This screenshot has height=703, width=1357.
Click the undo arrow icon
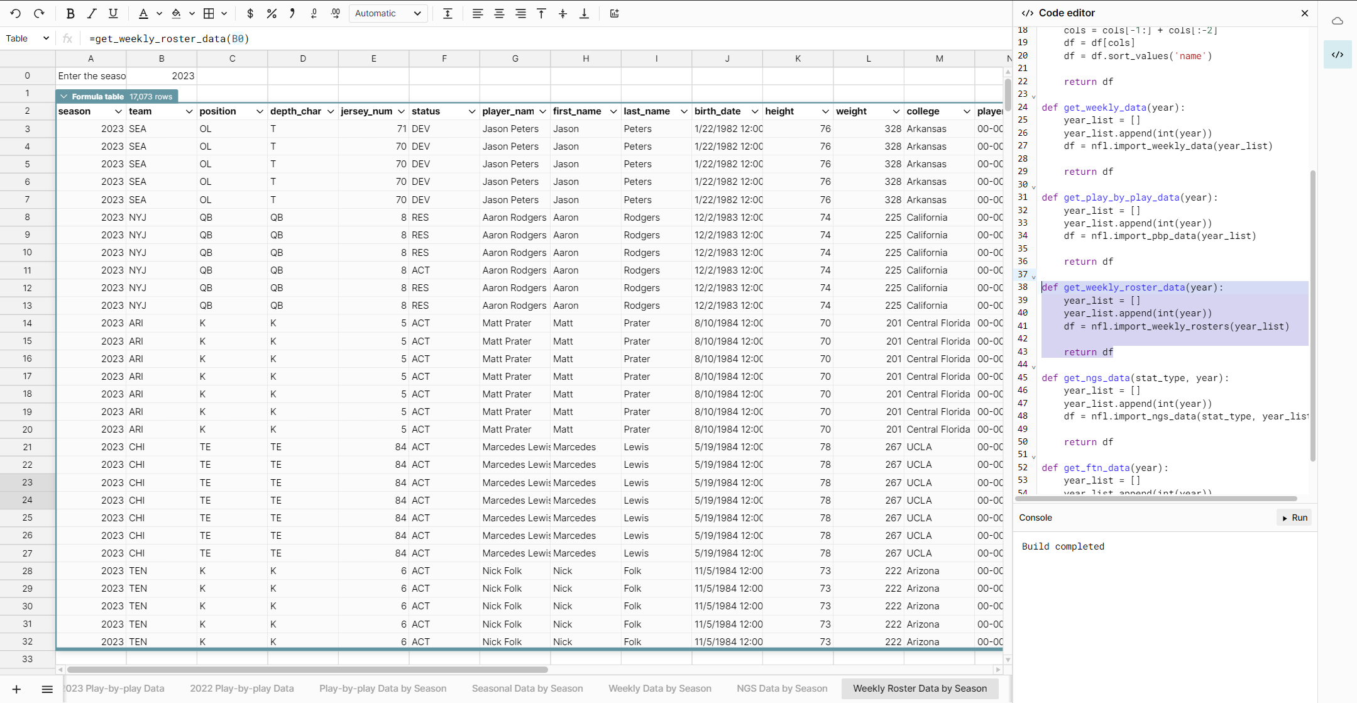pos(16,13)
